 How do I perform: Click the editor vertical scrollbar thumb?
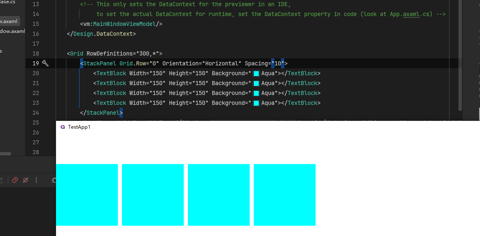point(460,53)
